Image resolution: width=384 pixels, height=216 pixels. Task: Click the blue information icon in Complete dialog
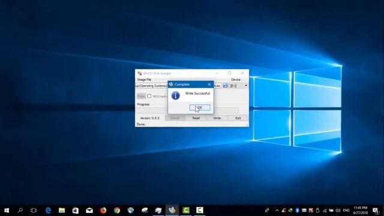[175, 95]
